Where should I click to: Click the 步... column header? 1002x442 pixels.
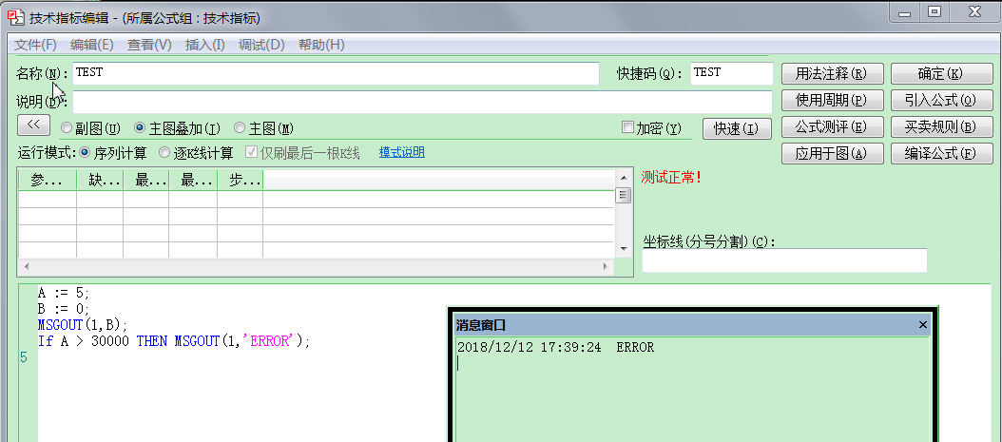(241, 180)
